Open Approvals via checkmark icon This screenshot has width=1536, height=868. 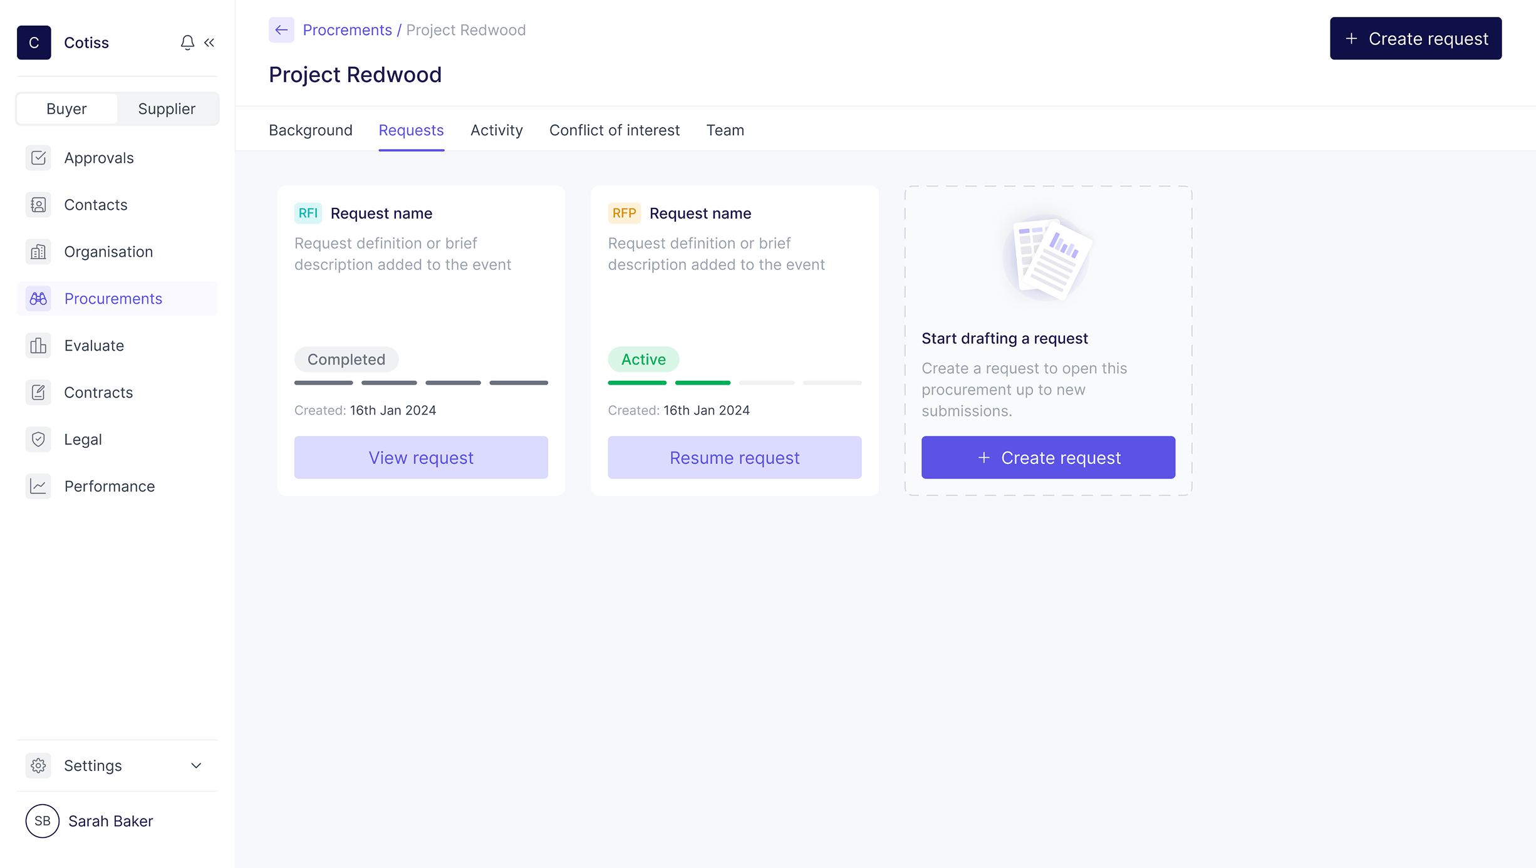pos(38,158)
